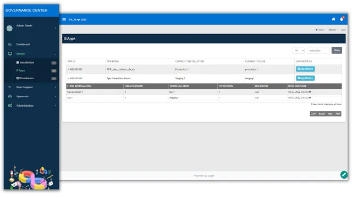Image resolution: width=352 pixels, height=198 pixels.
Task: Open the Administration menu item
Action: click(25, 106)
